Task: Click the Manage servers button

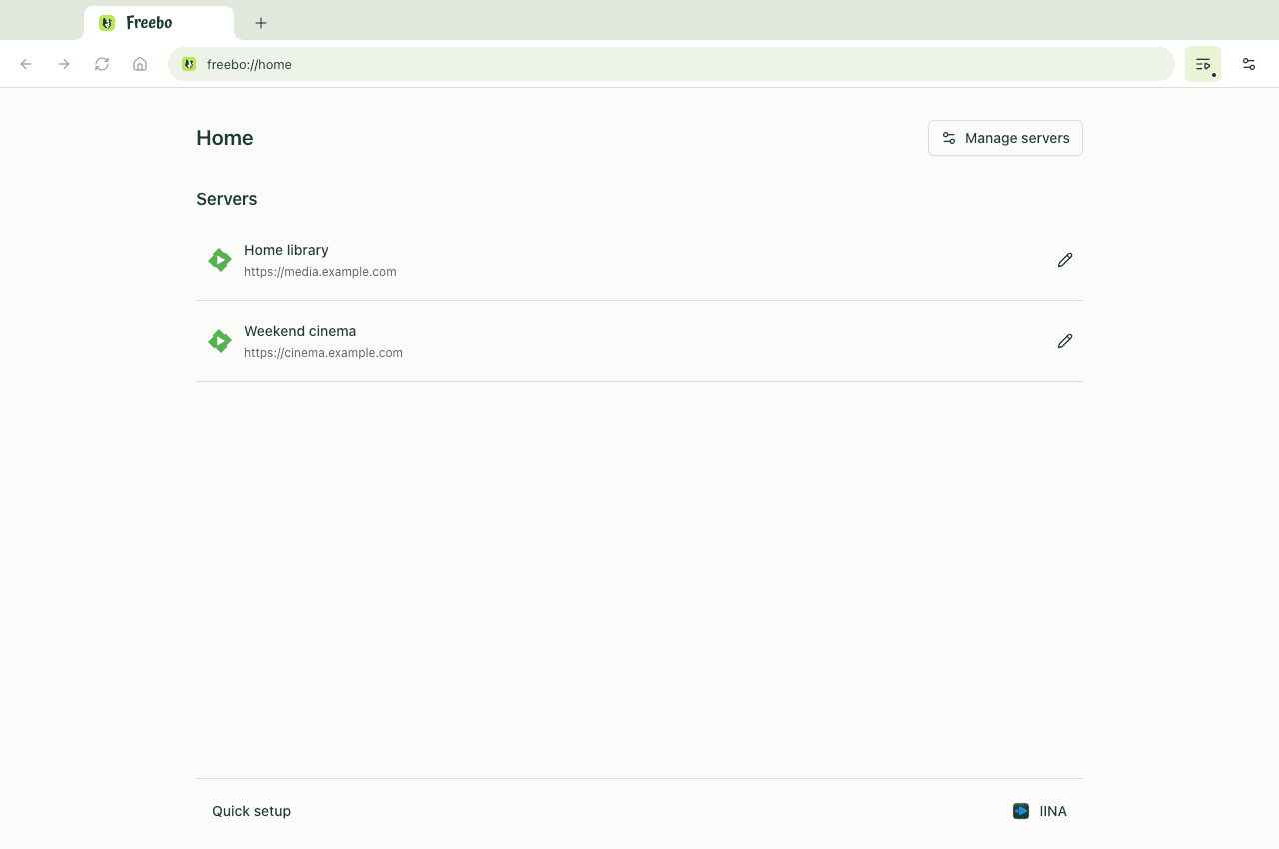Action: click(x=1005, y=138)
